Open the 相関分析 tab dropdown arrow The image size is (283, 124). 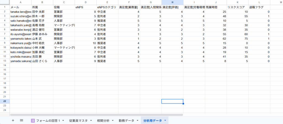pos(112,121)
